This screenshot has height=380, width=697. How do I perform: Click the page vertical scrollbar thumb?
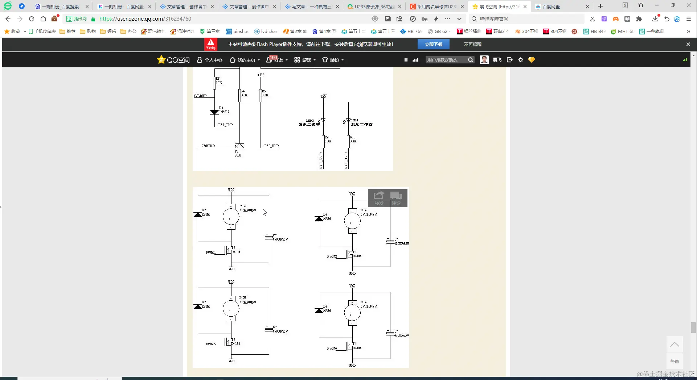pyautogui.click(x=693, y=327)
